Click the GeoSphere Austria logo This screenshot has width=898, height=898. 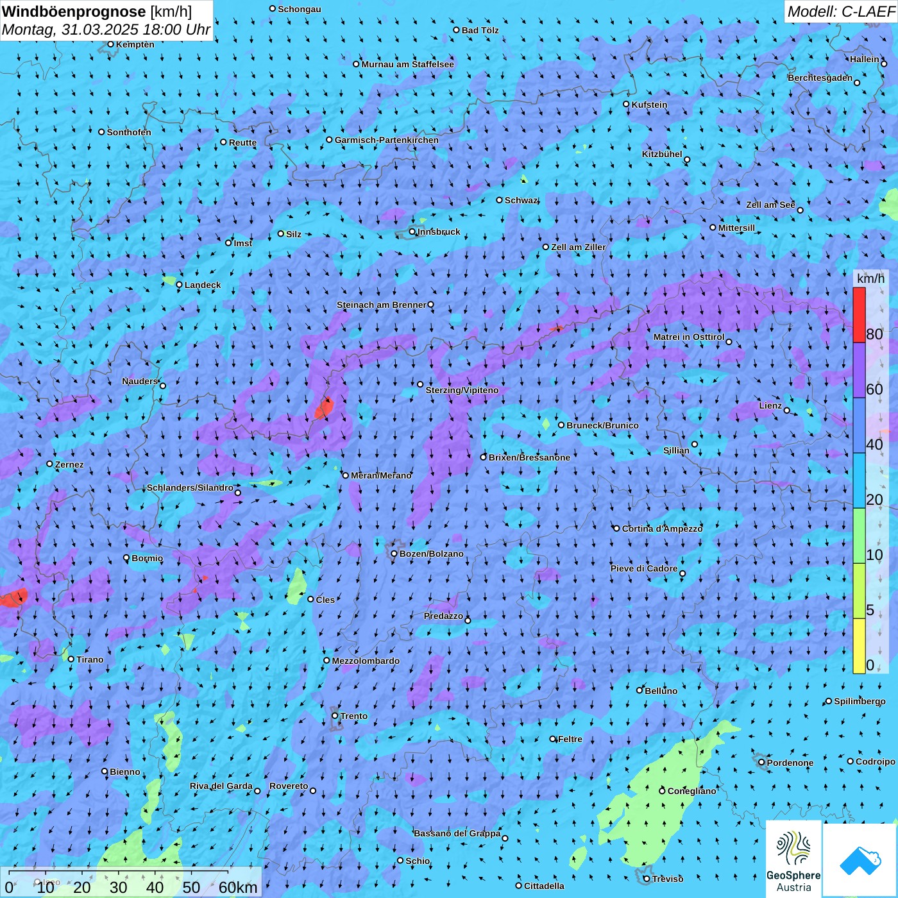click(793, 858)
